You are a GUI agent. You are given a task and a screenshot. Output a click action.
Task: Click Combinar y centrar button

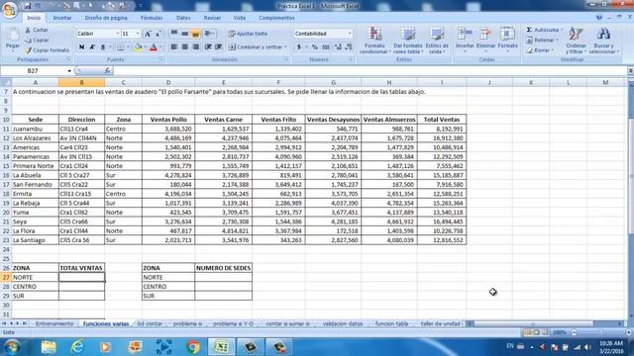(256, 46)
